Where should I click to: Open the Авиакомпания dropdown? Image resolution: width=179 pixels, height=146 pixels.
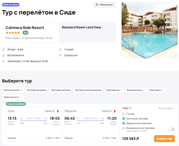pos(136,90)
